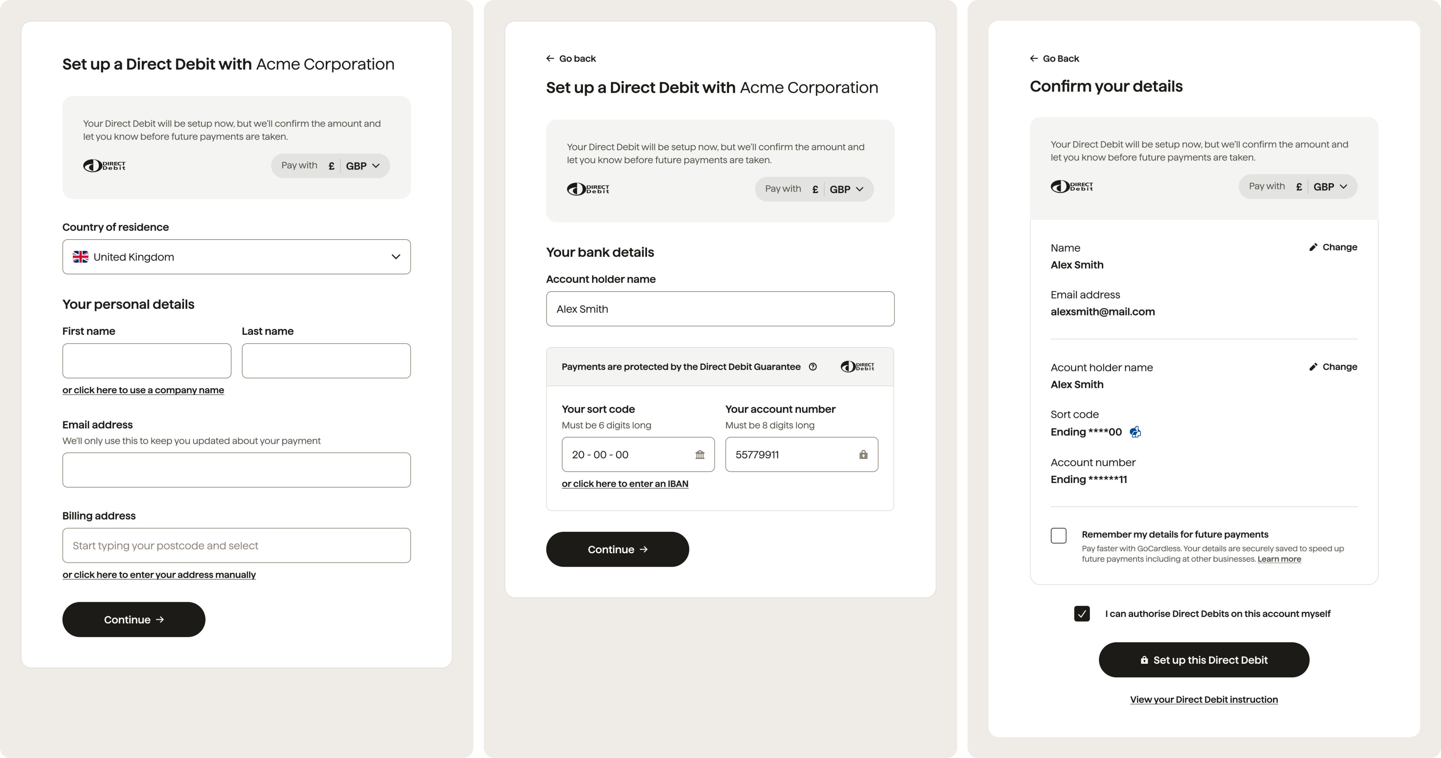Click the help icon beside Direct Debit Guarantee
Image resolution: width=1441 pixels, height=758 pixels.
click(x=813, y=367)
